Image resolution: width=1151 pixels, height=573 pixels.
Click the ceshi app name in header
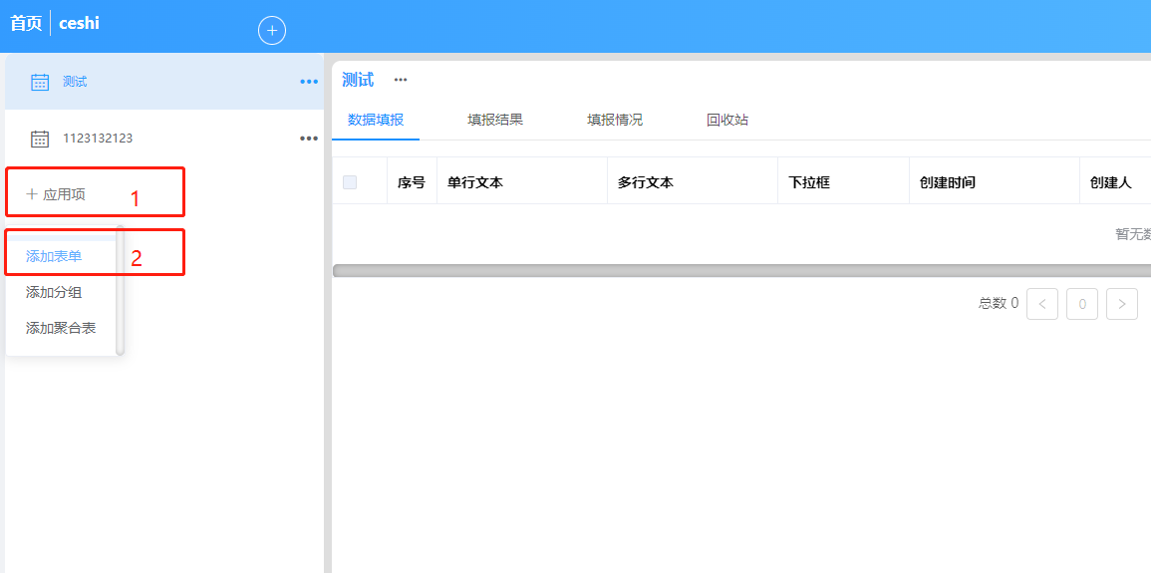80,23
